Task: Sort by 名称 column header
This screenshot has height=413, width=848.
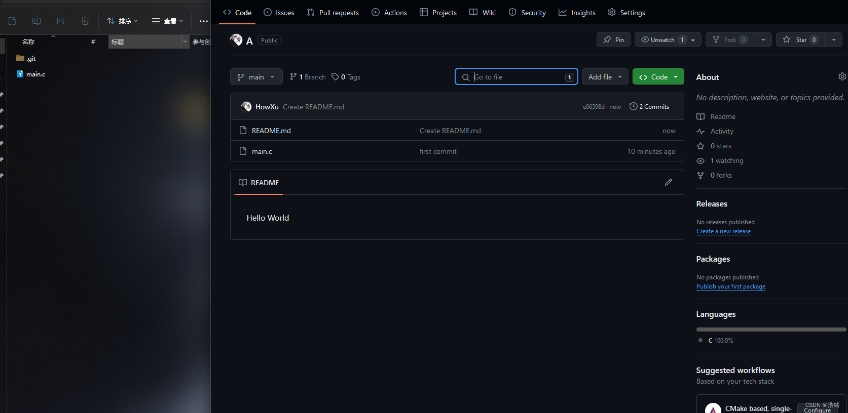Action: click(28, 42)
